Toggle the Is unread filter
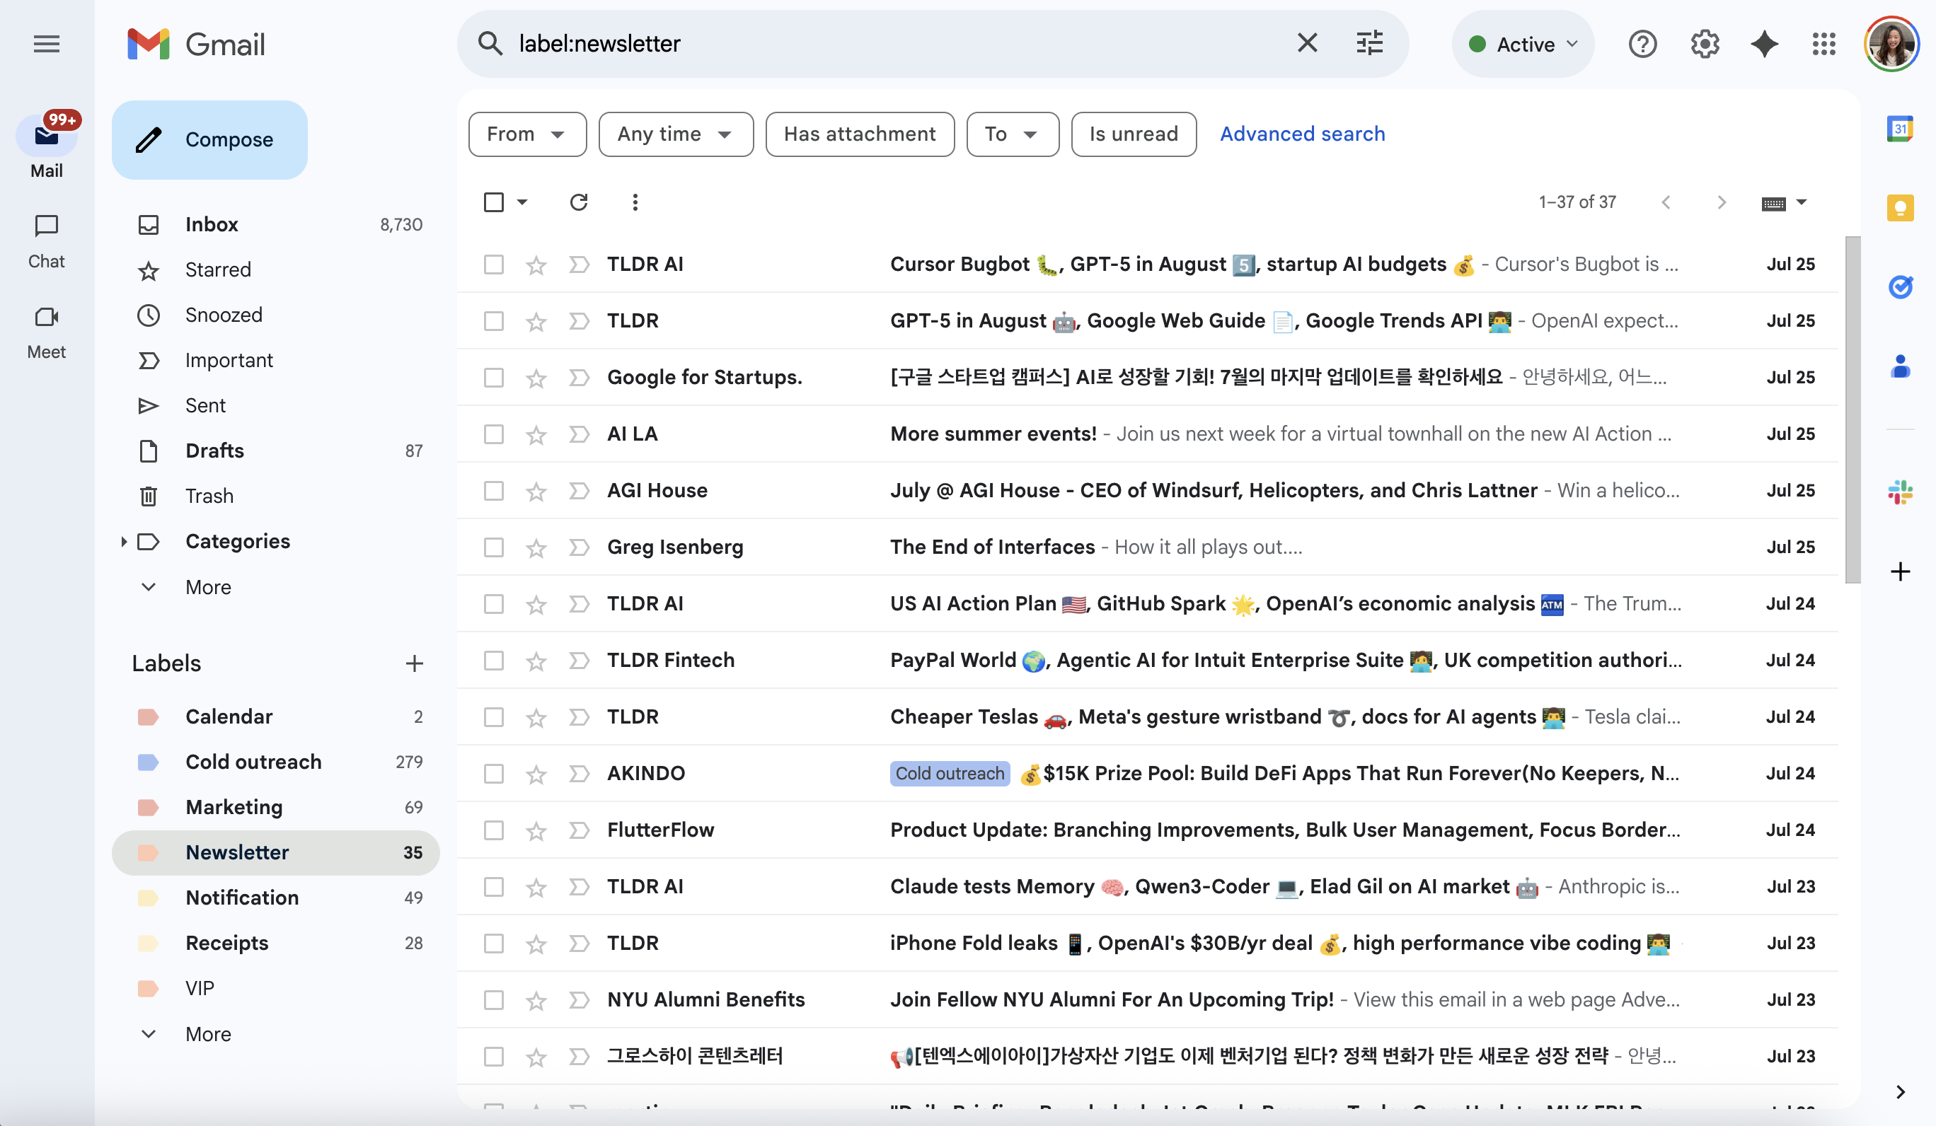1936x1126 pixels. (x=1133, y=134)
